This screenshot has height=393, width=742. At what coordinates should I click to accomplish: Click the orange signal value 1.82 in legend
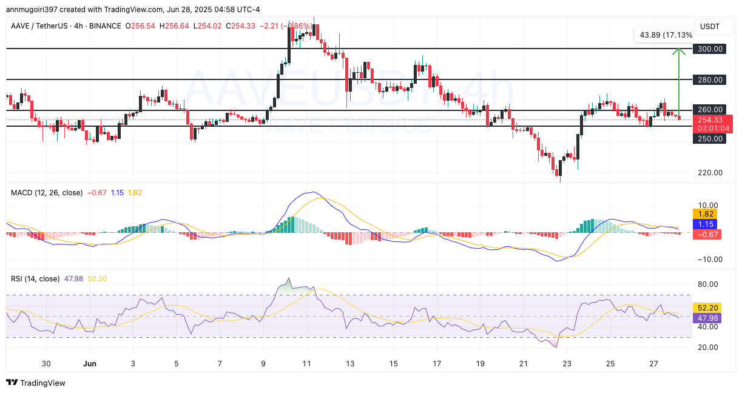135,192
